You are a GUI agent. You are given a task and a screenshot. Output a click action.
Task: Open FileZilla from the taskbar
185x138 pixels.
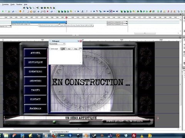pyautogui.click(x=134, y=135)
